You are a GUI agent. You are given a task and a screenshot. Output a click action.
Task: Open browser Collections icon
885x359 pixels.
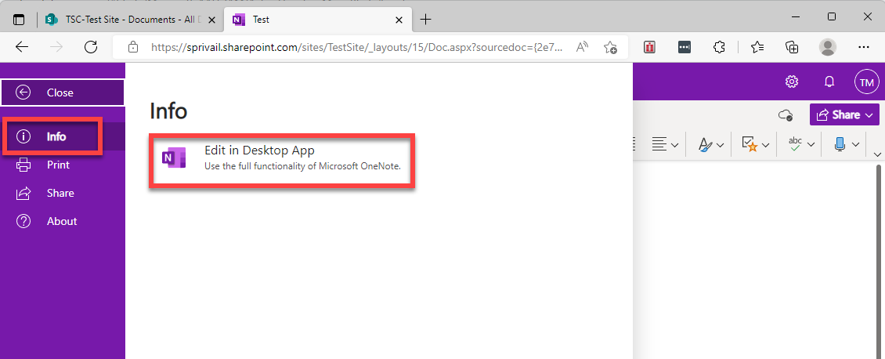(x=792, y=47)
